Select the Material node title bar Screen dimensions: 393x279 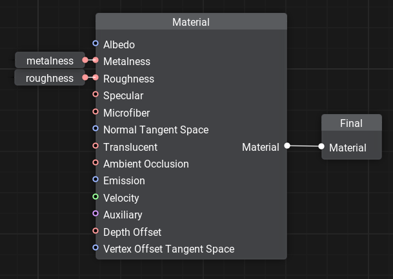pos(191,22)
